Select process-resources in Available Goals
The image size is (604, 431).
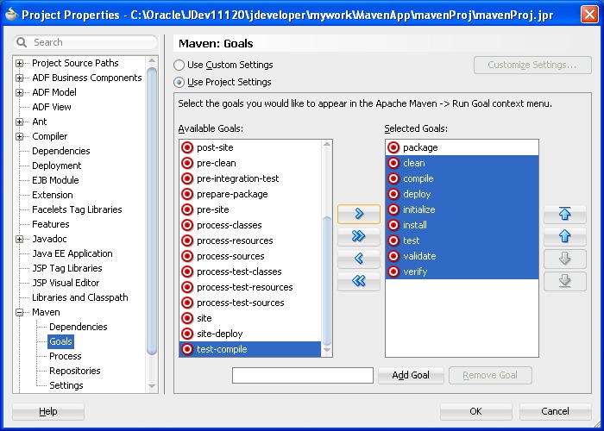(x=235, y=240)
